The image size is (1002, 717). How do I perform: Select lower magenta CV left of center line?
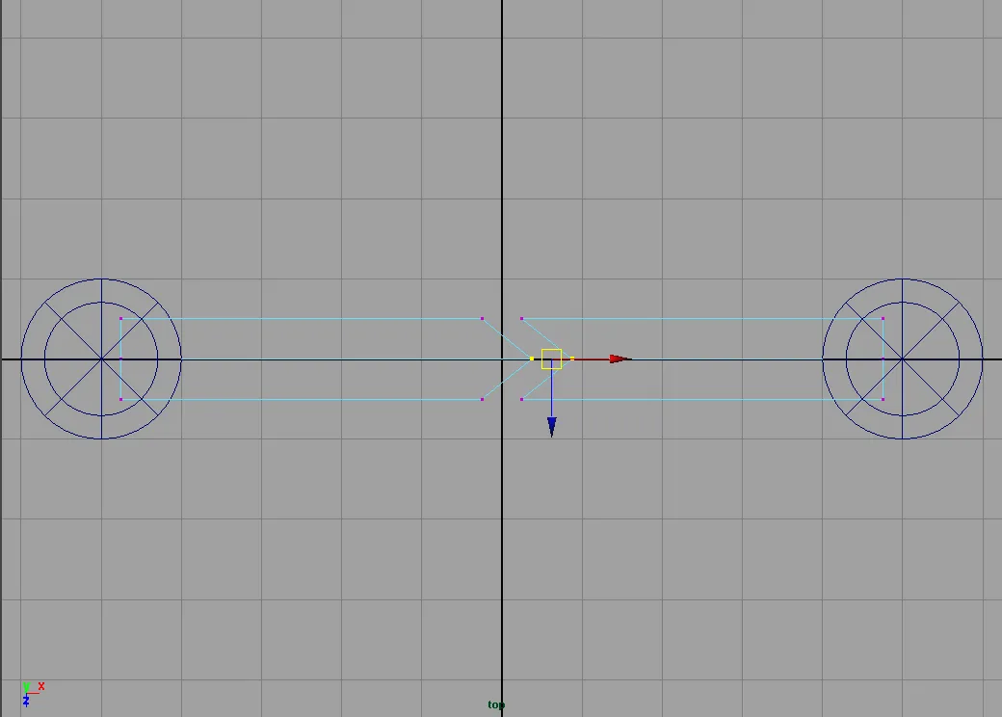coord(482,399)
